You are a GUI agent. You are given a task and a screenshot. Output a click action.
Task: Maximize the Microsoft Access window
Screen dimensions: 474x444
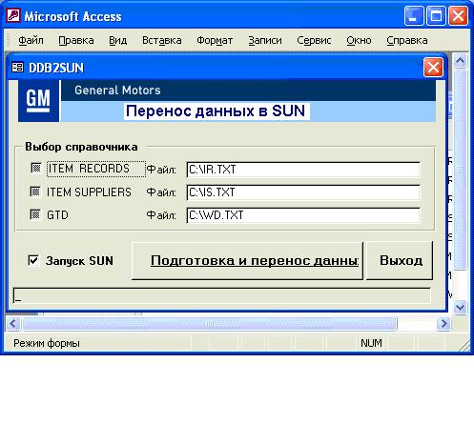[436, 15]
